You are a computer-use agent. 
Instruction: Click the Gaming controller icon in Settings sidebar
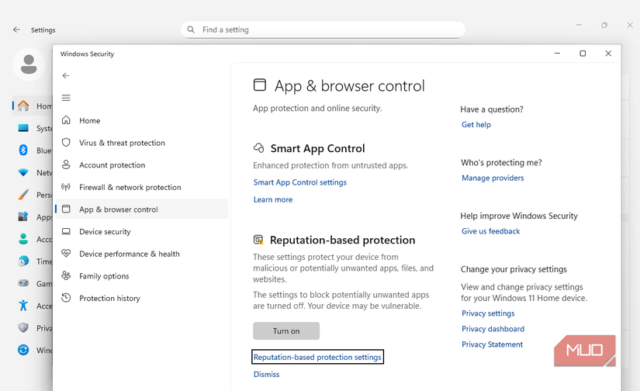coord(23,283)
